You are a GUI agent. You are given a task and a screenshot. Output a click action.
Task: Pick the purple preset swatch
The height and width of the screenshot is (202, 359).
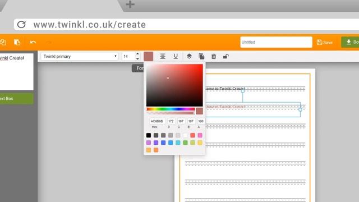[156, 143]
